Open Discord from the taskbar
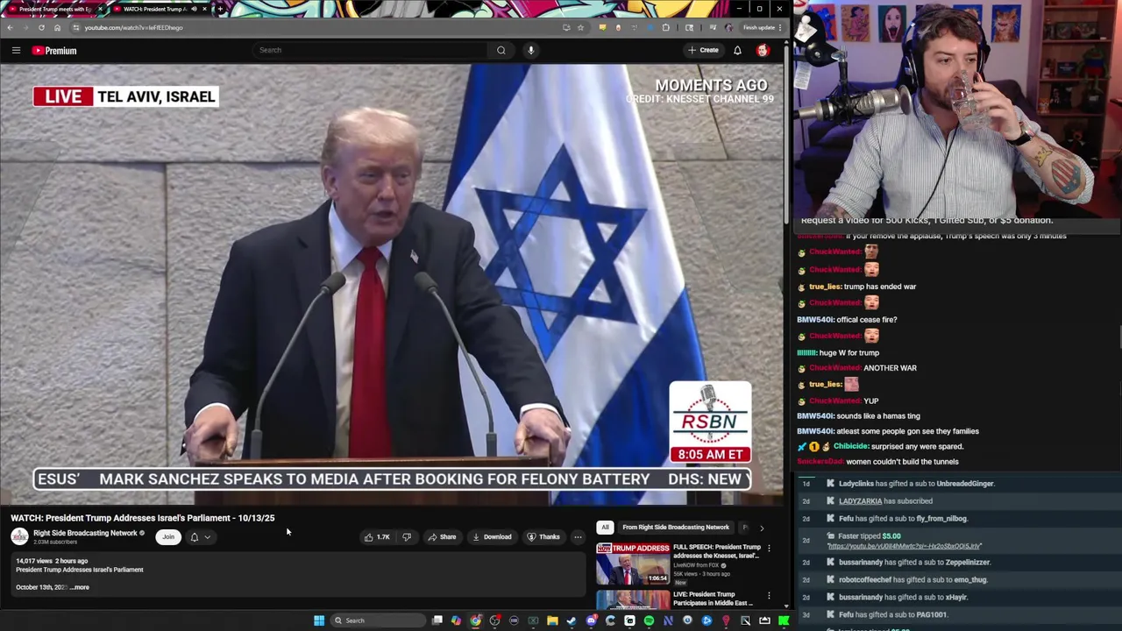The height and width of the screenshot is (631, 1122). click(x=591, y=620)
